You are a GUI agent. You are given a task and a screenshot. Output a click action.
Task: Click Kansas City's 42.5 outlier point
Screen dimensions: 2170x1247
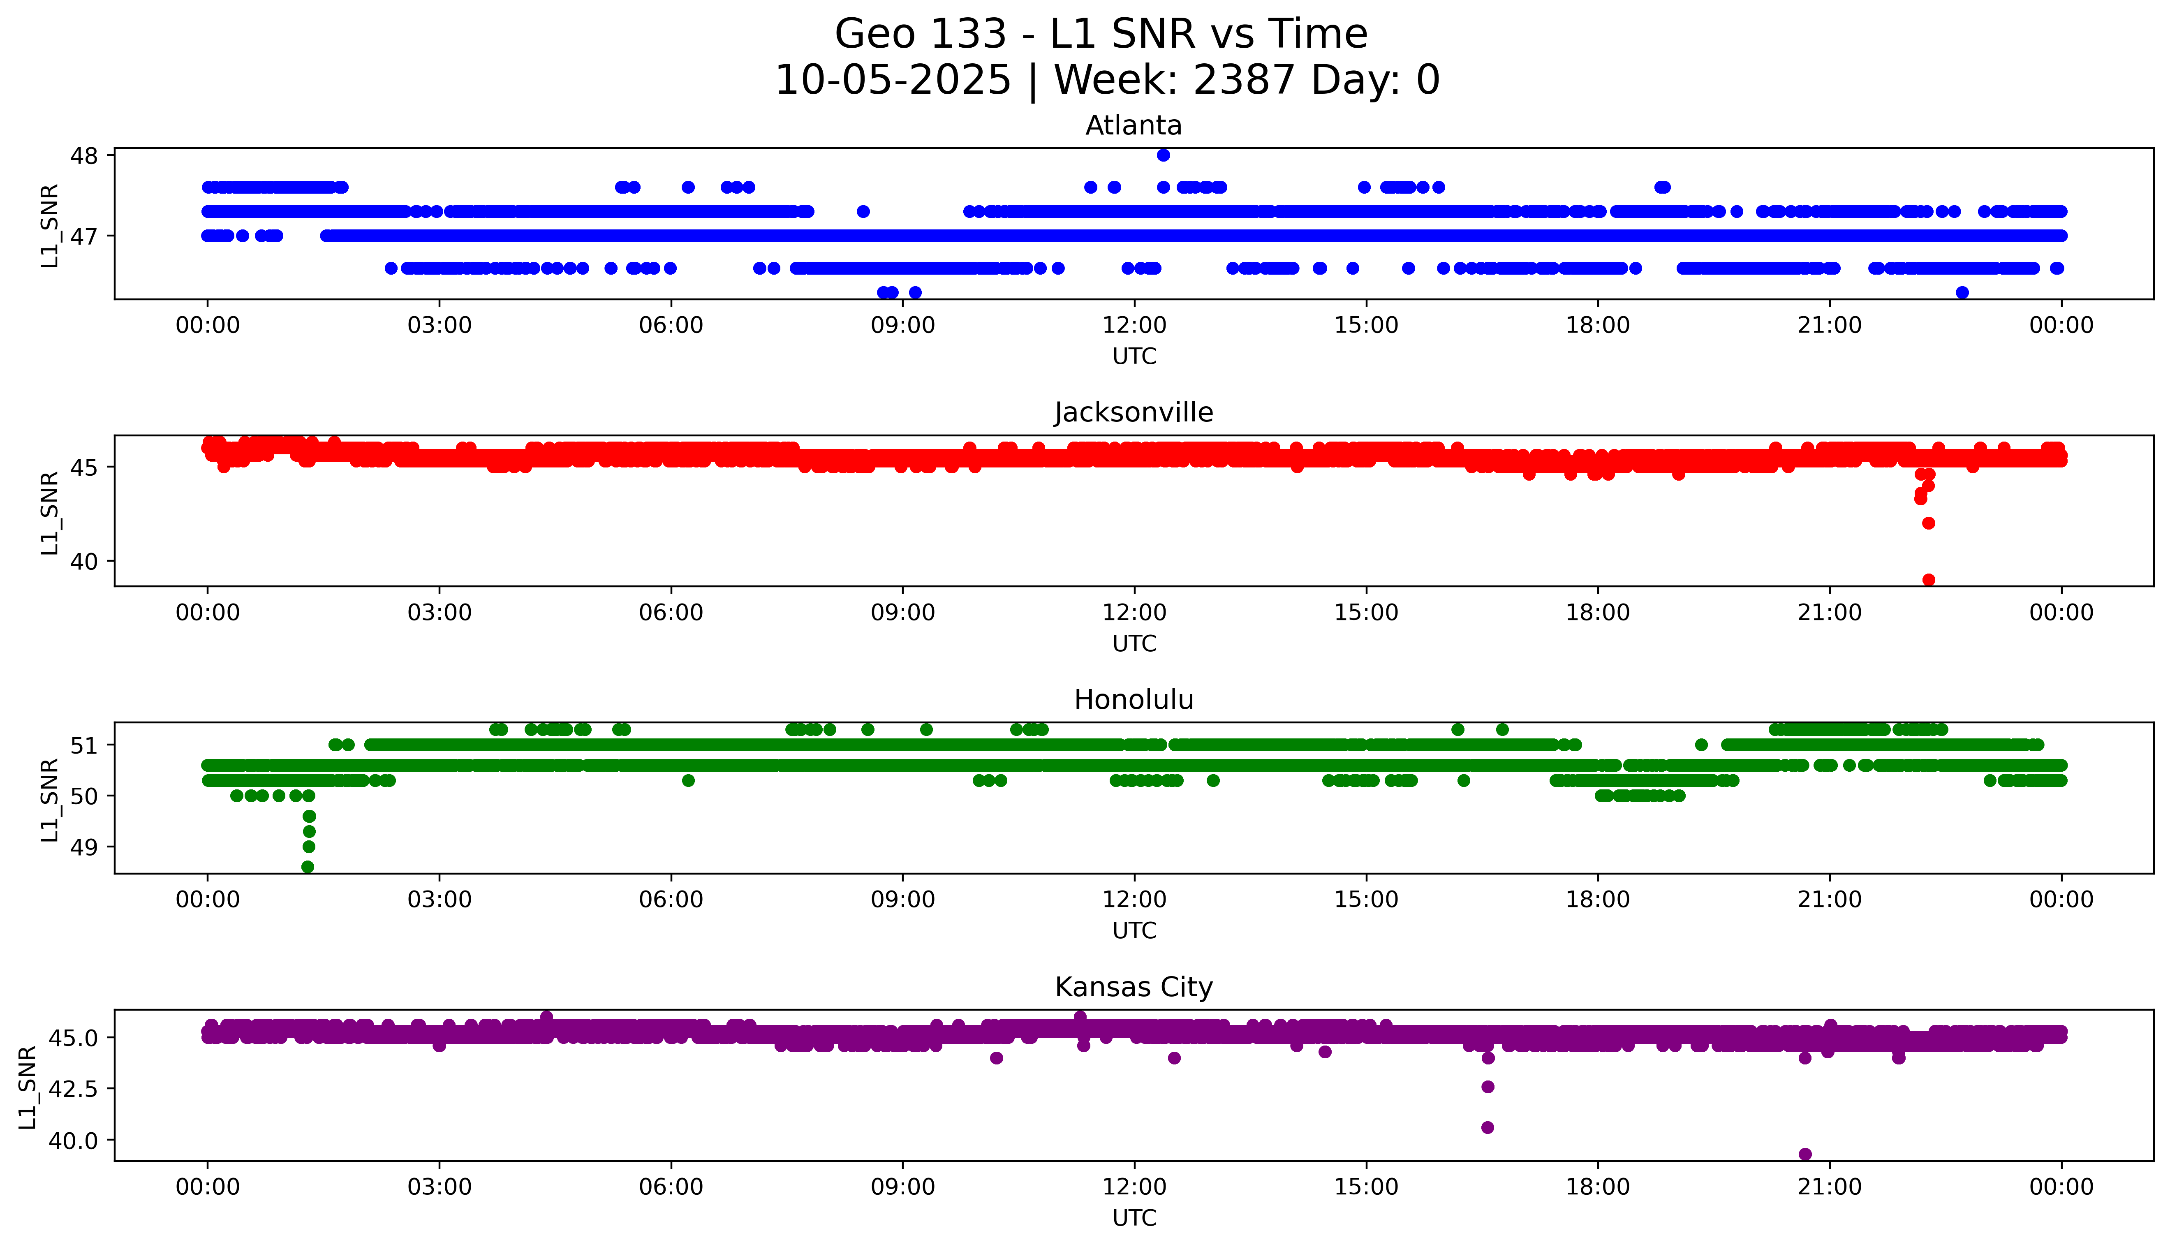(x=1488, y=1087)
